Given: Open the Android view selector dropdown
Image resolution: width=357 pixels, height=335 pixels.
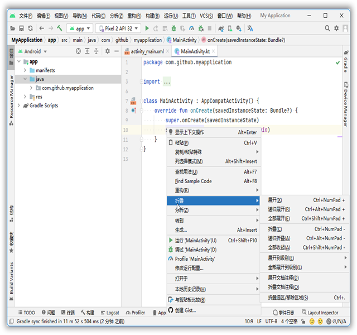Looking at the screenshot, I should [32, 51].
